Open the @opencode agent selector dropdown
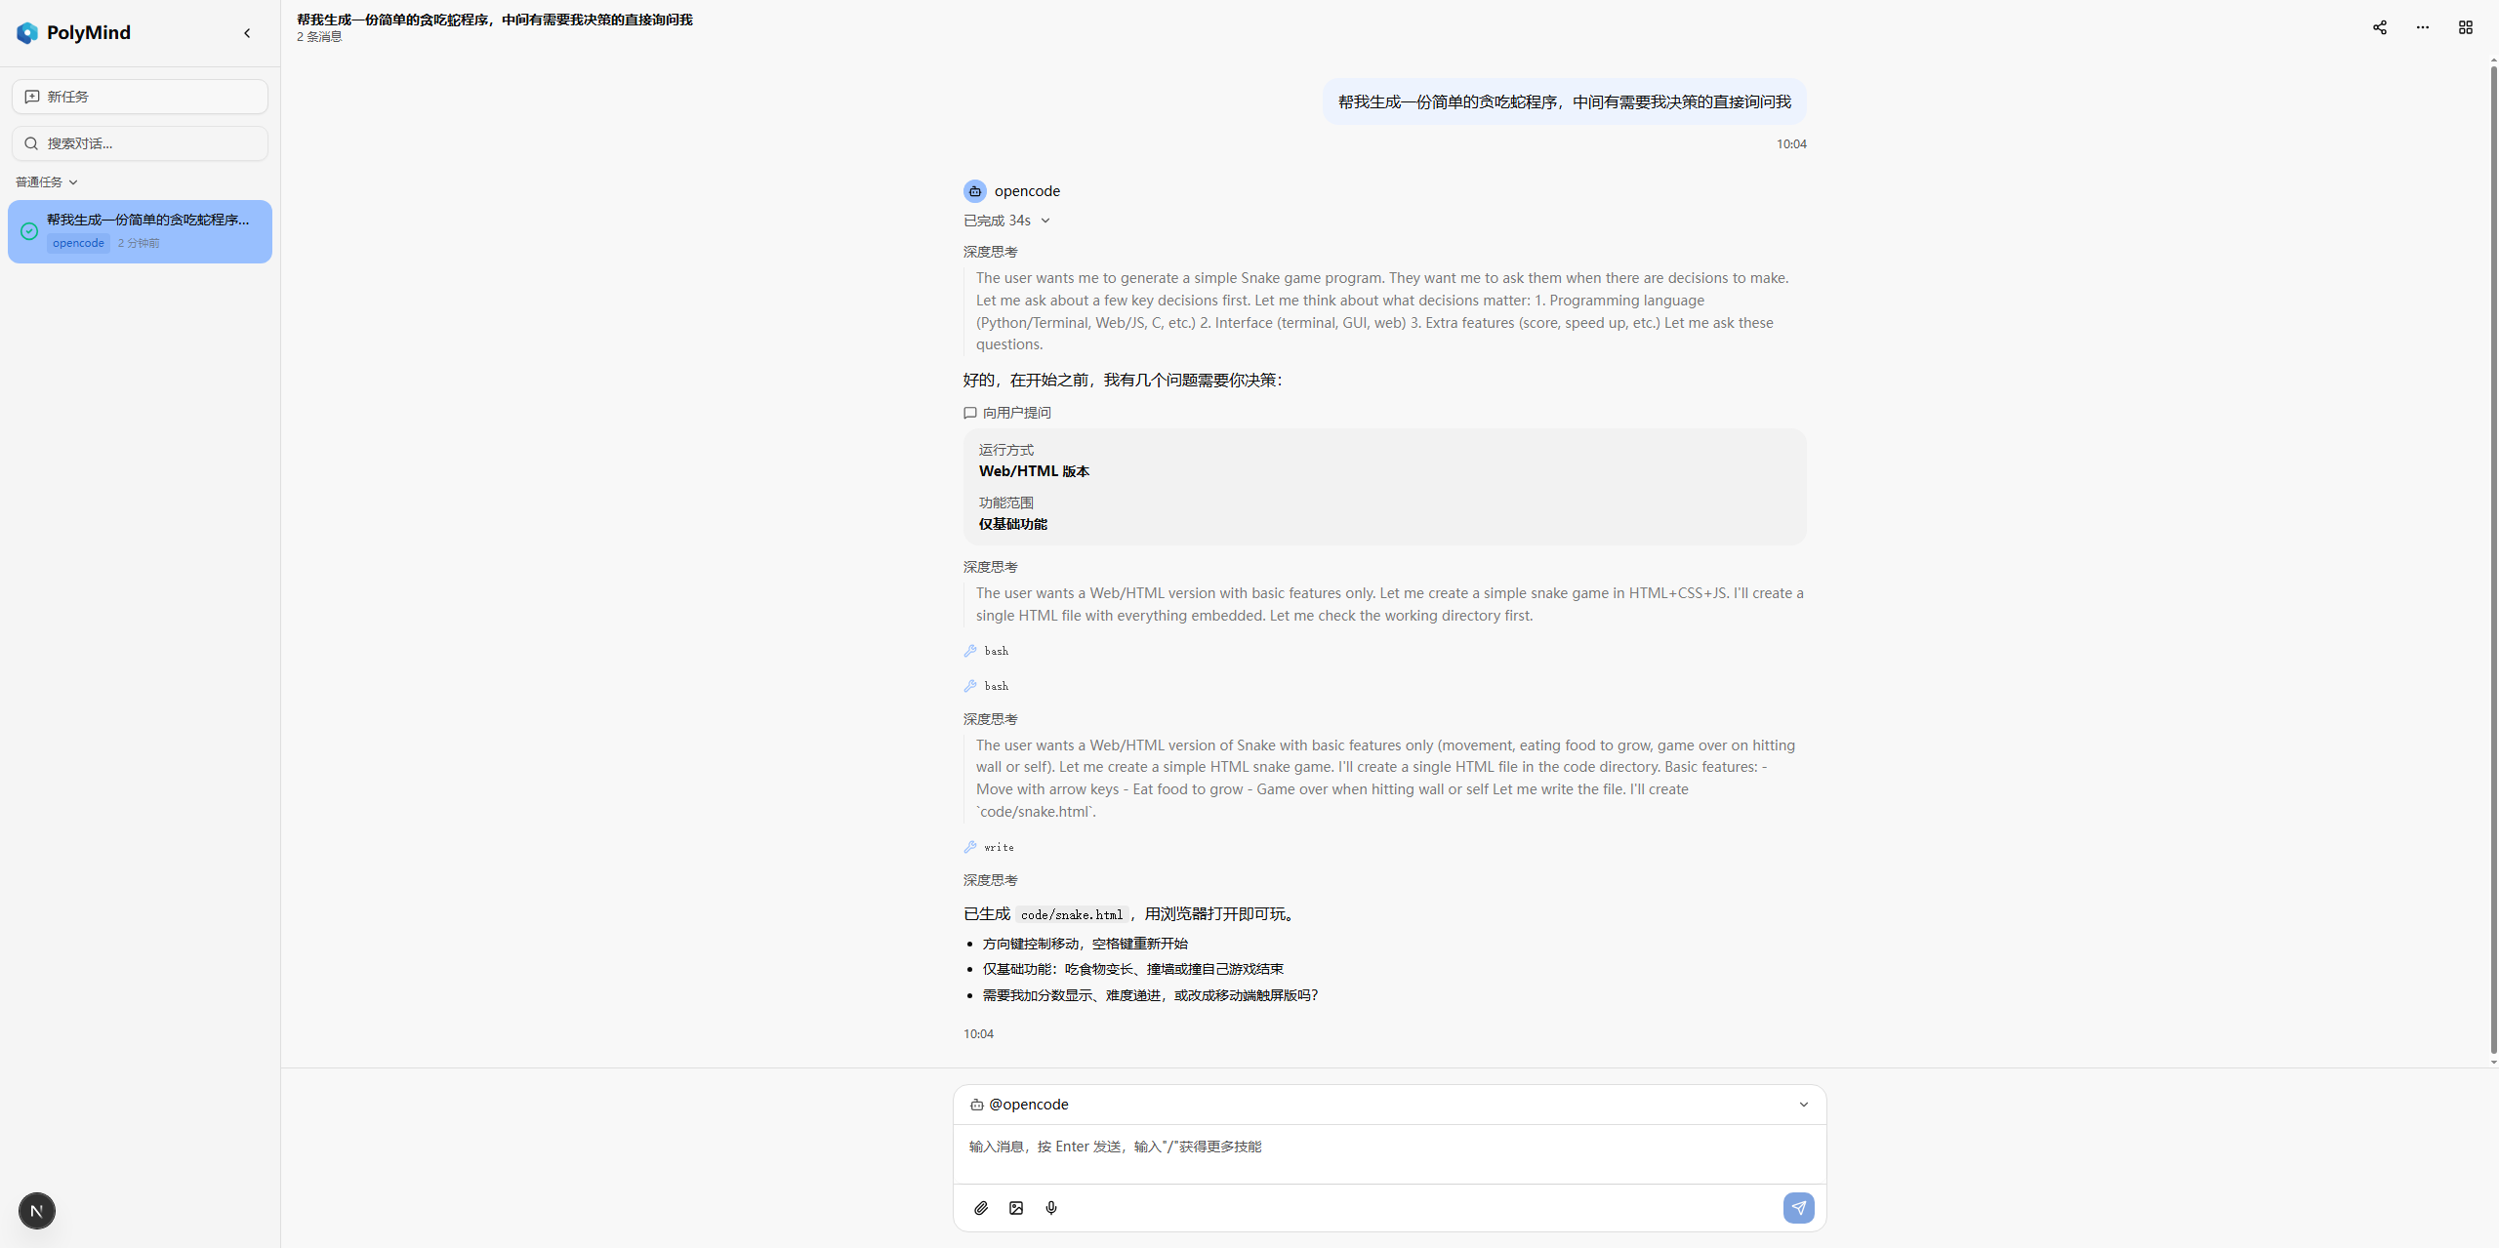 point(1389,1105)
